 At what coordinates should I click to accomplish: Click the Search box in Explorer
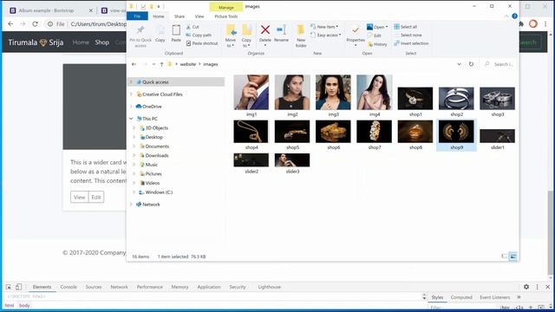499,64
